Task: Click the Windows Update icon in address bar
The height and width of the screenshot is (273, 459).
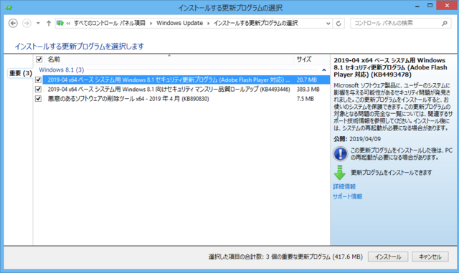Action: (x=60, y=23)
